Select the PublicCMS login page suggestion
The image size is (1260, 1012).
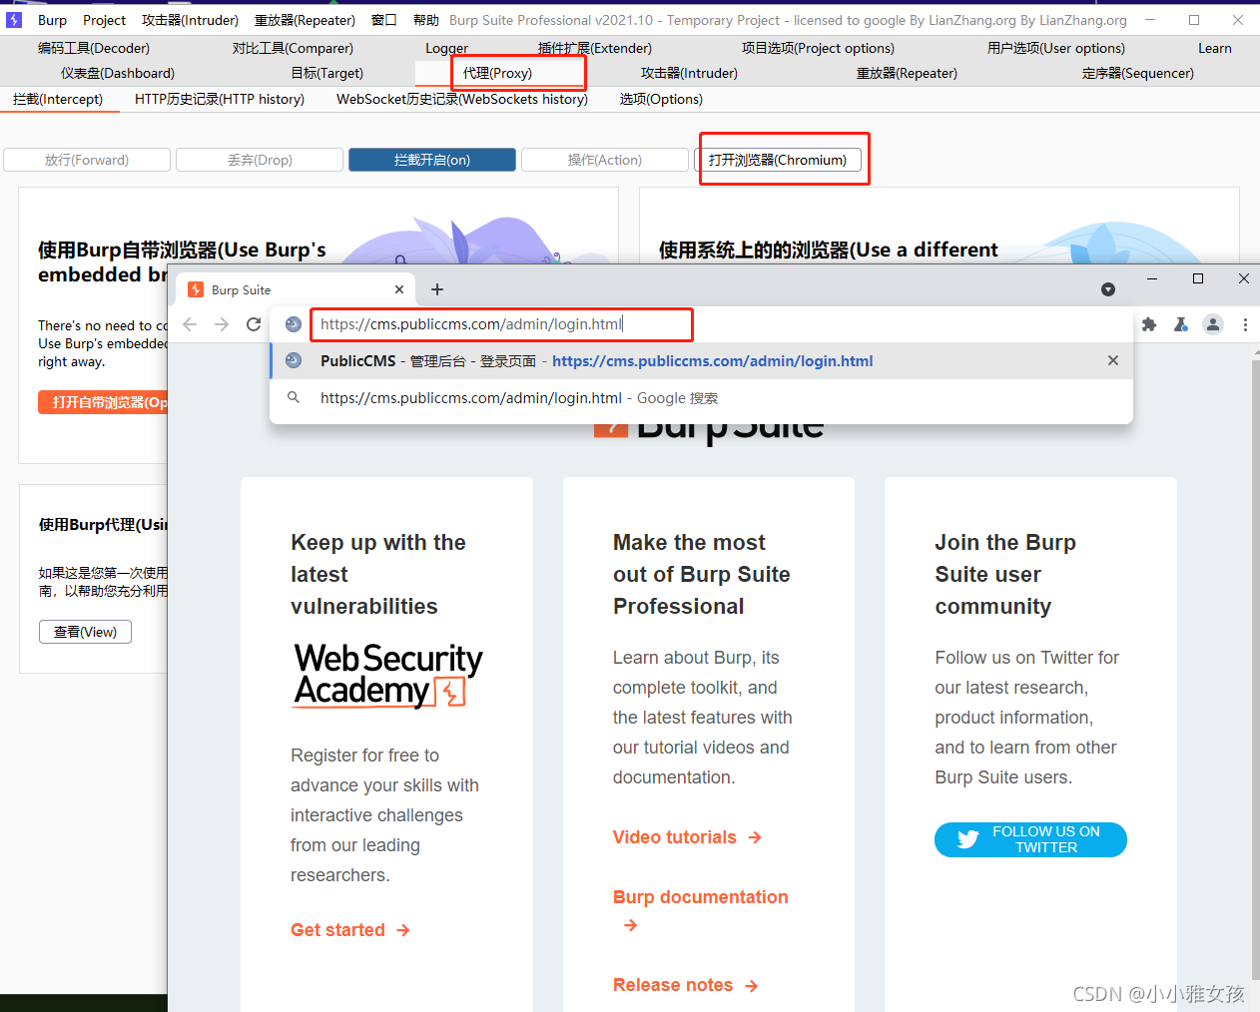pyautogui.click(x=702, y=360)
